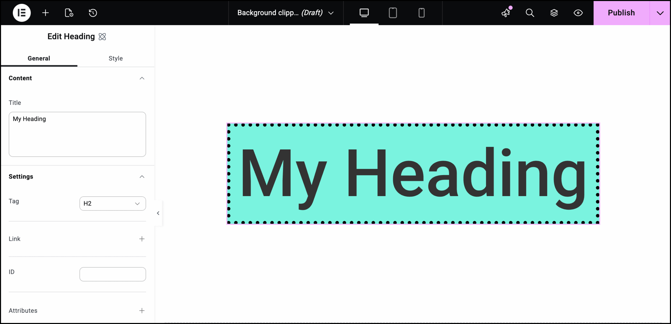Click the atomic icon beside Edit Heading

click(102, 37)
